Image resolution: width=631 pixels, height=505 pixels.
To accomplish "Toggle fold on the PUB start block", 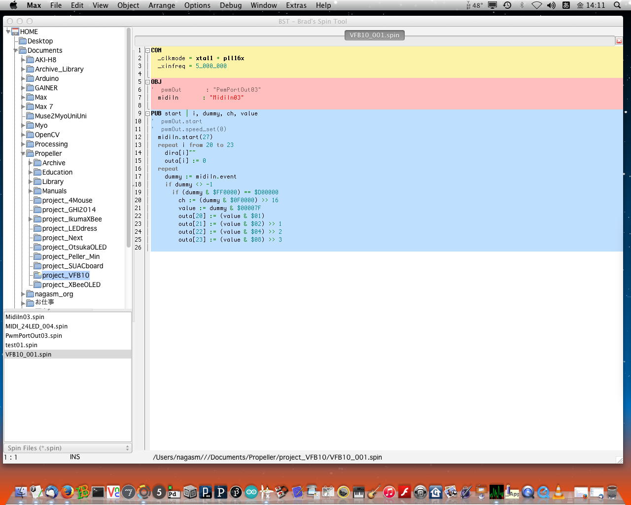I will pyautogui.click(x=147, y=113).
